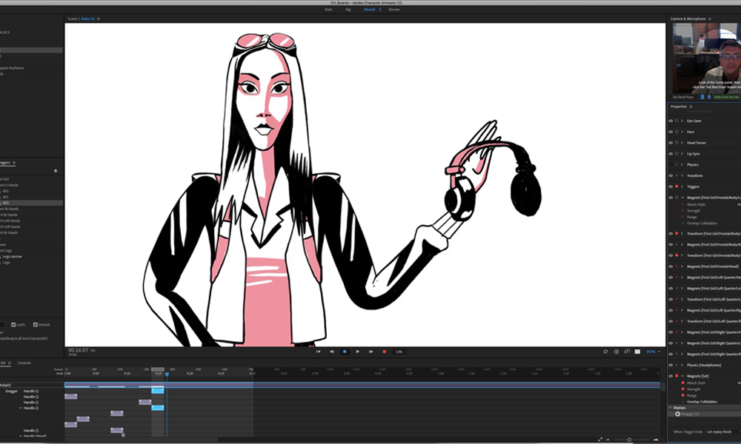This screenshot has width=741, height=444.
Task: Step forward one frame
Action: [x=370, y=351]
